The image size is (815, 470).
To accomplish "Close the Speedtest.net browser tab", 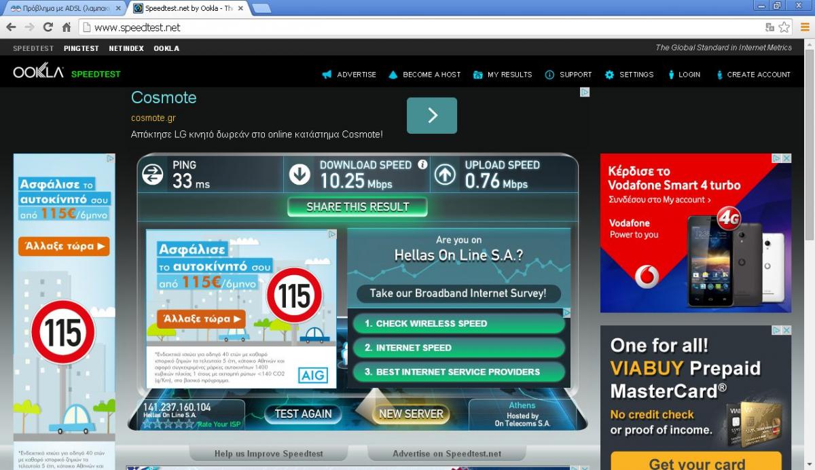I will (240, 8).
